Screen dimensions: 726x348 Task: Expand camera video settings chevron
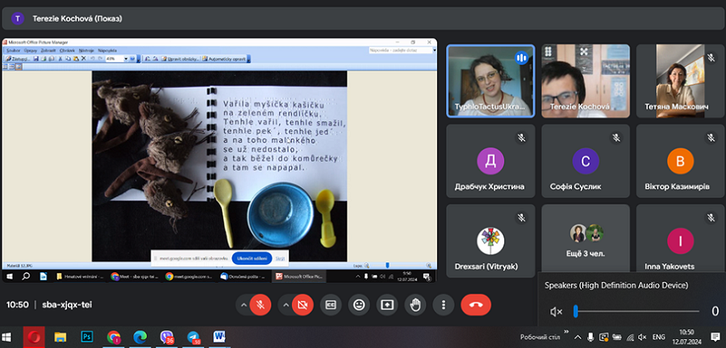286,305
